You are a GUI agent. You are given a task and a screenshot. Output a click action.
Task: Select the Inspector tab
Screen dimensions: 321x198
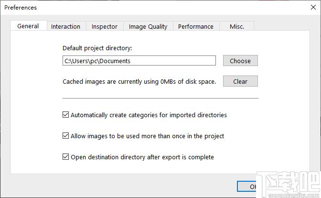105,27
